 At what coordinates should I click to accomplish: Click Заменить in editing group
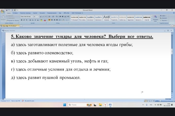pos(164,18)
